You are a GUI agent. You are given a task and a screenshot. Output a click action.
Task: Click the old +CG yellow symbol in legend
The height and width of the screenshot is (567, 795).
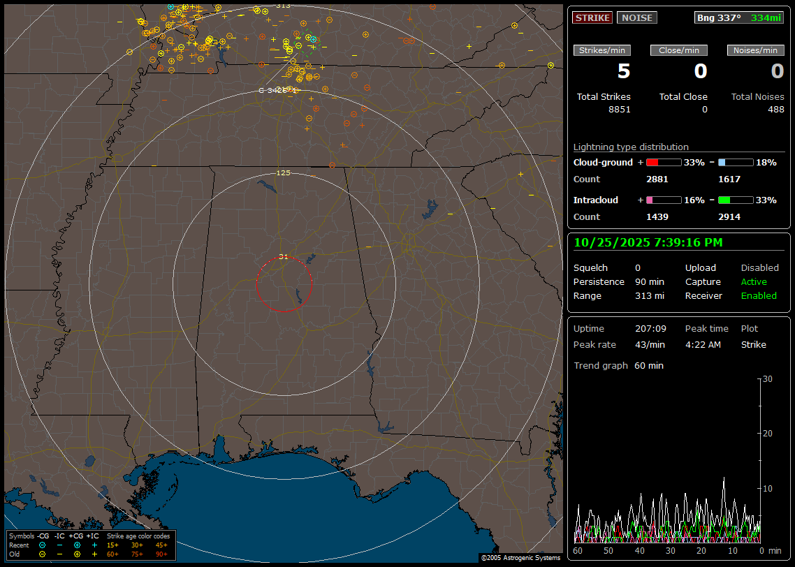coord(77,554)
